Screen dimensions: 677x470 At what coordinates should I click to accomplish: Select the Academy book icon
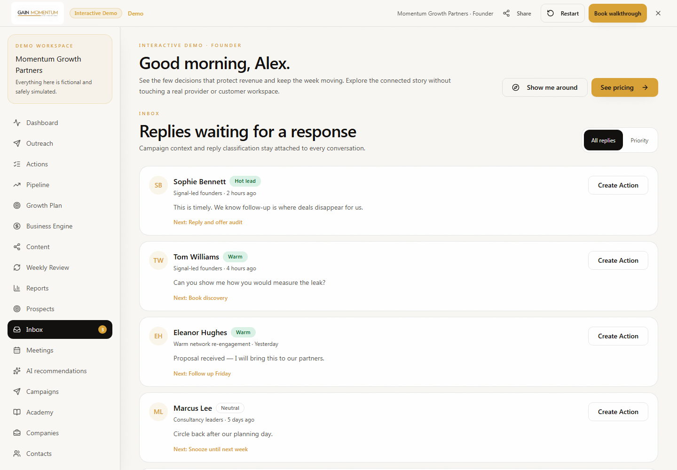pos(17,412)
